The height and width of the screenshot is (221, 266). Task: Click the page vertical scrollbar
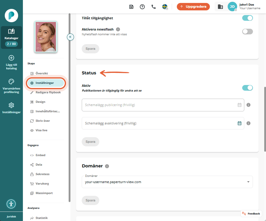point(265,119)
